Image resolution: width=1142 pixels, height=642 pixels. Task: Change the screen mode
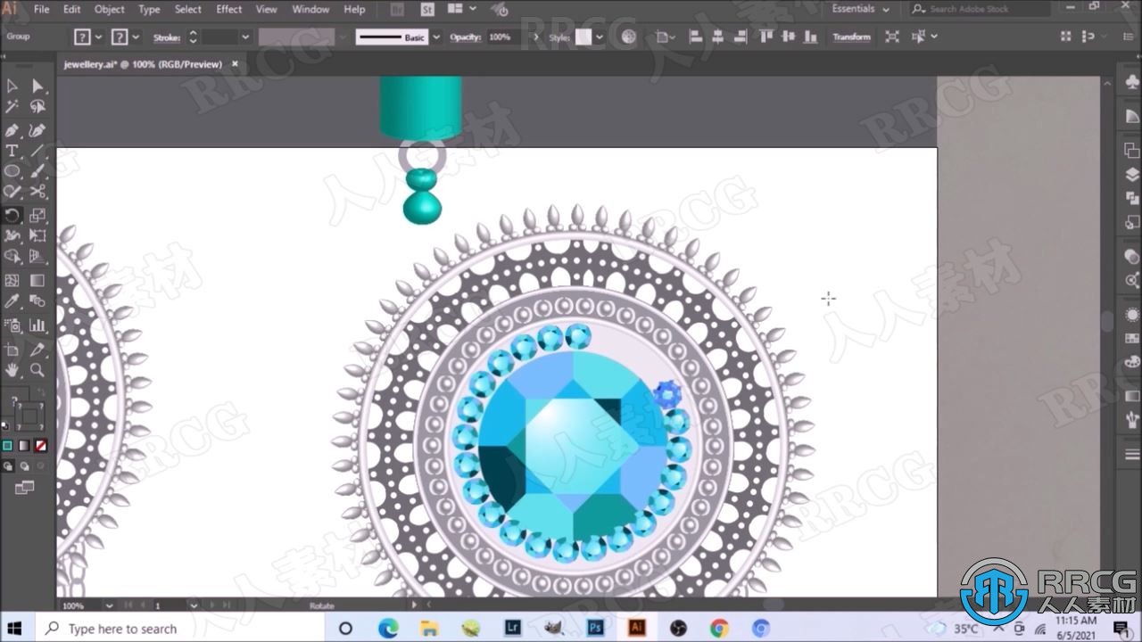(x=24, y=488)
